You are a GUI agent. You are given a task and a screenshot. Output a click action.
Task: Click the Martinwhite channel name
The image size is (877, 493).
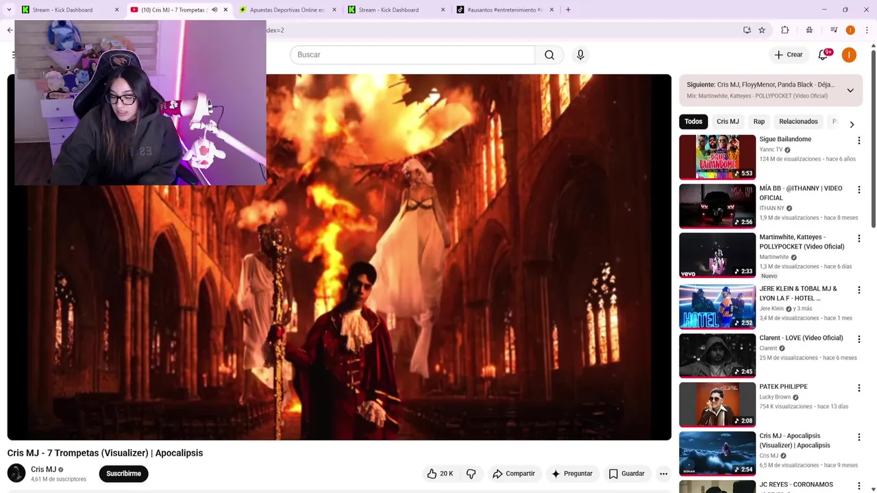coord(774,257)
